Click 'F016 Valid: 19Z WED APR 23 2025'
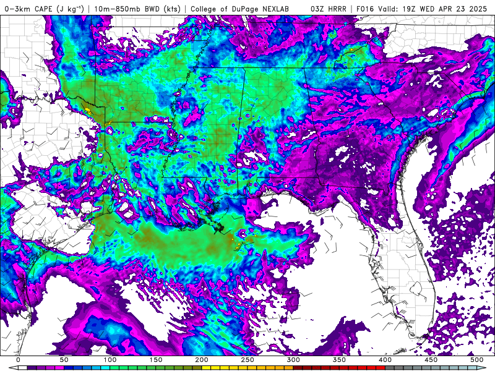 pyautogui.click(x=421, y=9)
